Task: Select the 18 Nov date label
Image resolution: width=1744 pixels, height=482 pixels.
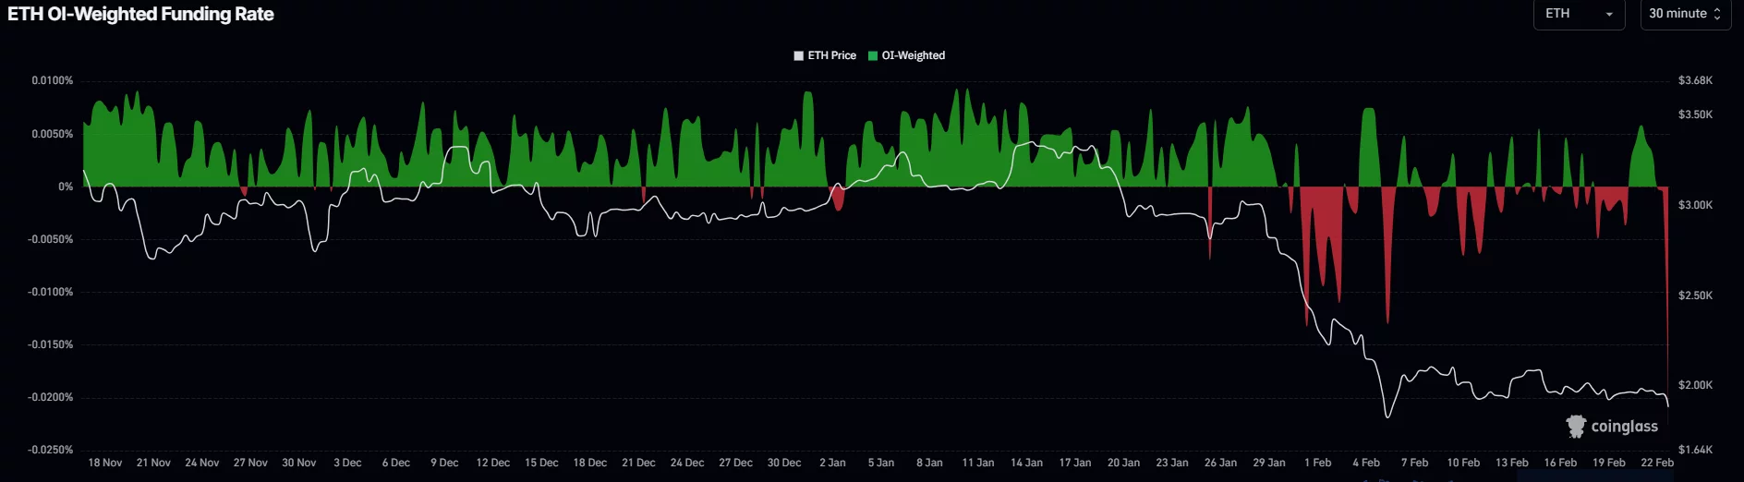Action: point(105,463)
